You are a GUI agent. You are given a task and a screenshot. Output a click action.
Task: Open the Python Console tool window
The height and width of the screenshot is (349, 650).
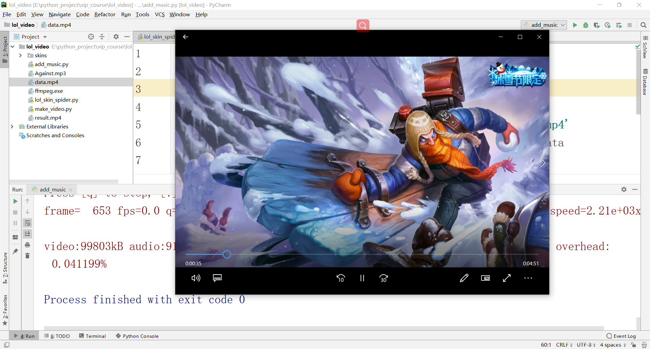[137, 336]
